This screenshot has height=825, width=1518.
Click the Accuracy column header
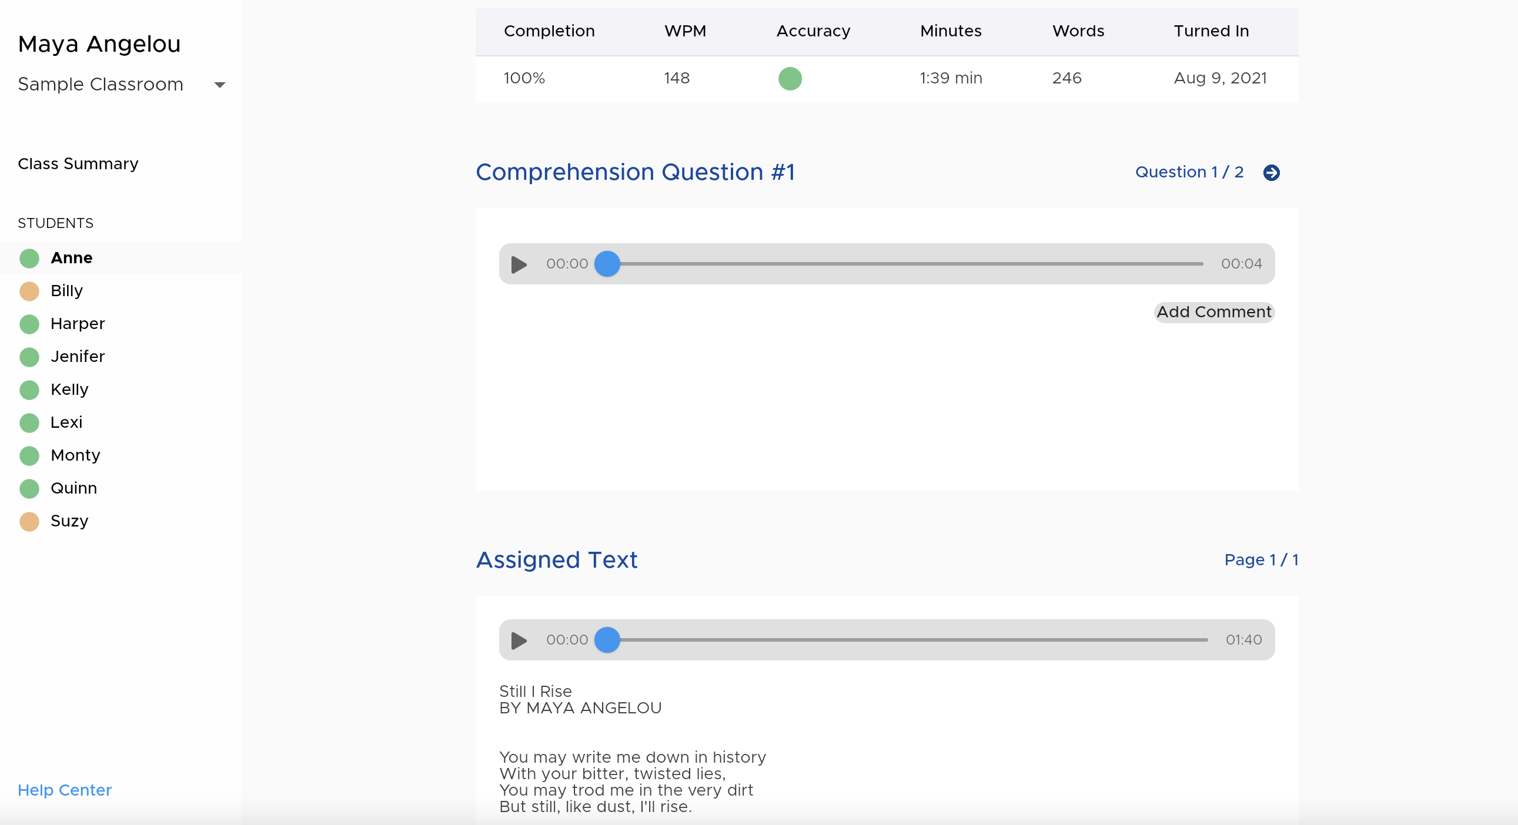pyautogui.click(x=813, y=31)
